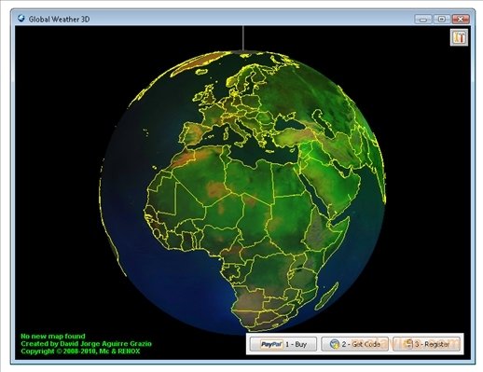Maximize the Global Weather 3D window

441,20
